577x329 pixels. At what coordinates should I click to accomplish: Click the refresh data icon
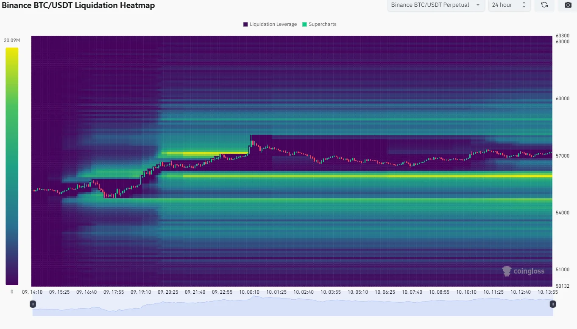pos(544,5)
